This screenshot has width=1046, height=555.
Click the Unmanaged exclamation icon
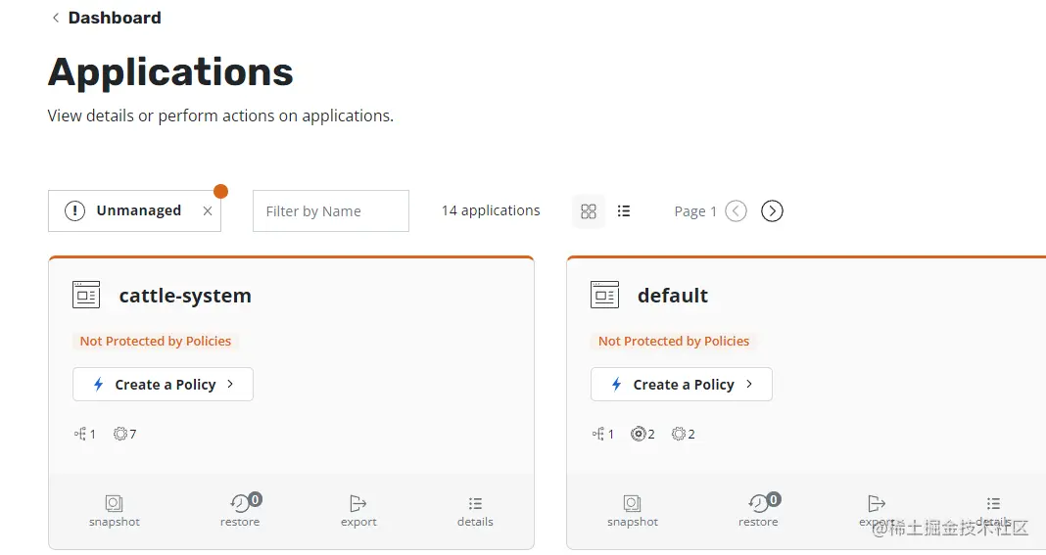[74, 211]
